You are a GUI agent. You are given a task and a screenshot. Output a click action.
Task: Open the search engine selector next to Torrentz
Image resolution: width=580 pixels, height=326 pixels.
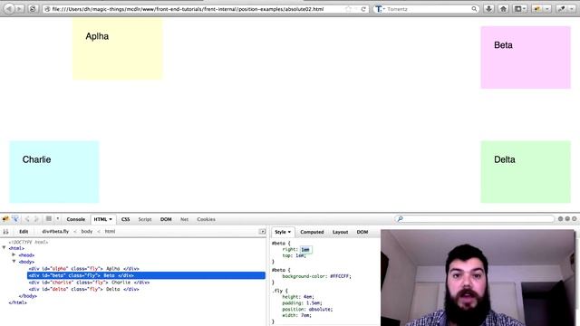pos(380,9)
